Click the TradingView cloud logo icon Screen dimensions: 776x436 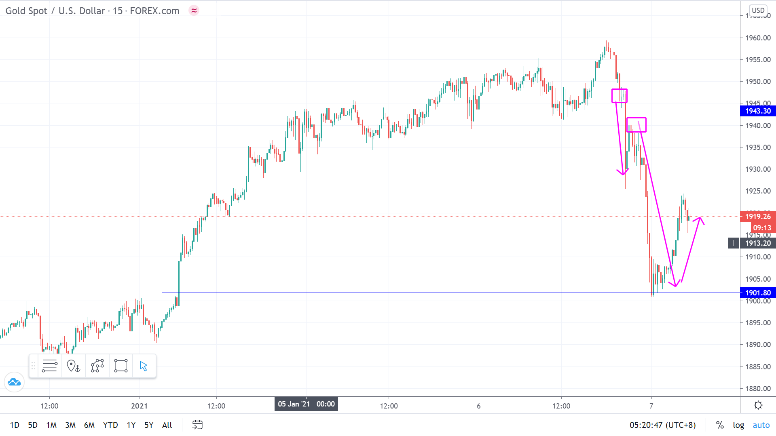14,382
